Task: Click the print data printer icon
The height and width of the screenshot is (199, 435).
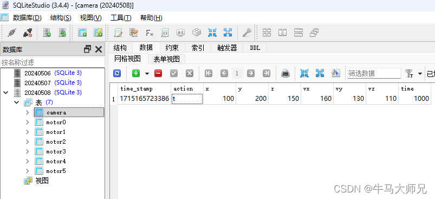Action: pyautogui.click(x=285, y=73)
